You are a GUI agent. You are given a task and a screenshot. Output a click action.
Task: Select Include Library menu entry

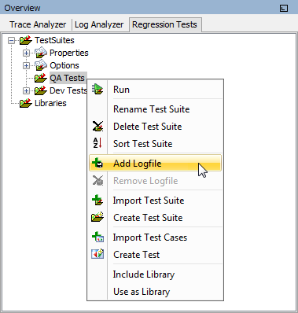(144, 274)
